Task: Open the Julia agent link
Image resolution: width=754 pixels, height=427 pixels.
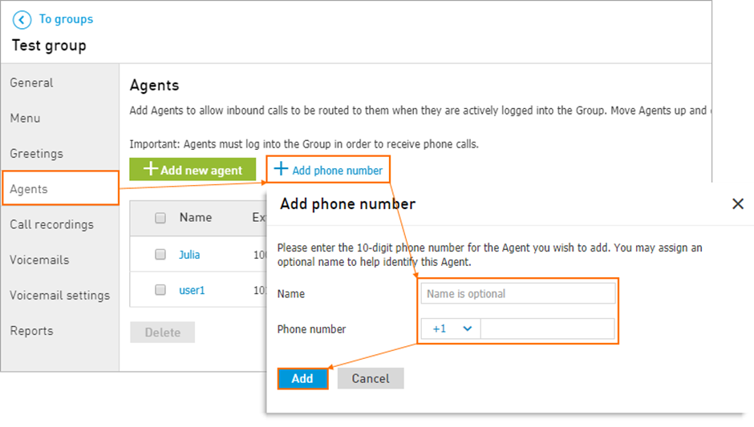Action: pos(189,255)
